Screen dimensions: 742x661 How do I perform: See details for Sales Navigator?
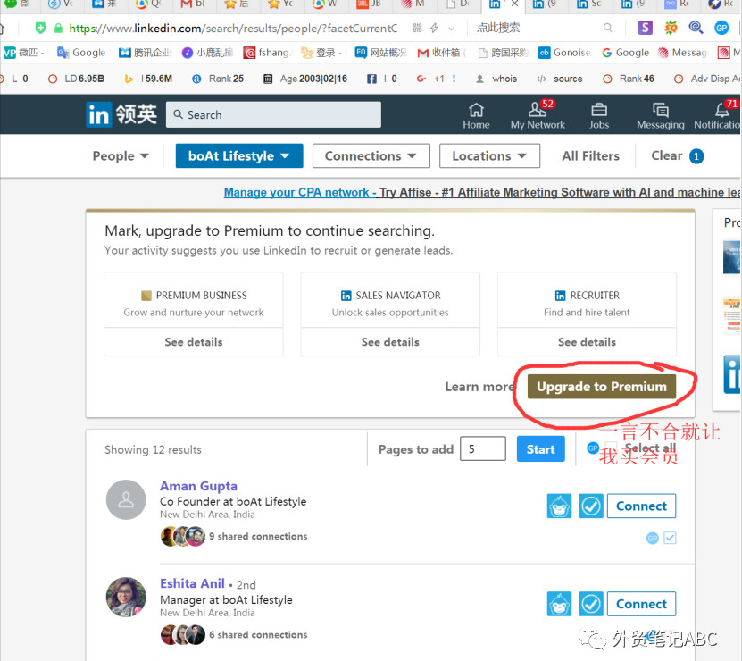pyautogui.click(x=390, y=342)
